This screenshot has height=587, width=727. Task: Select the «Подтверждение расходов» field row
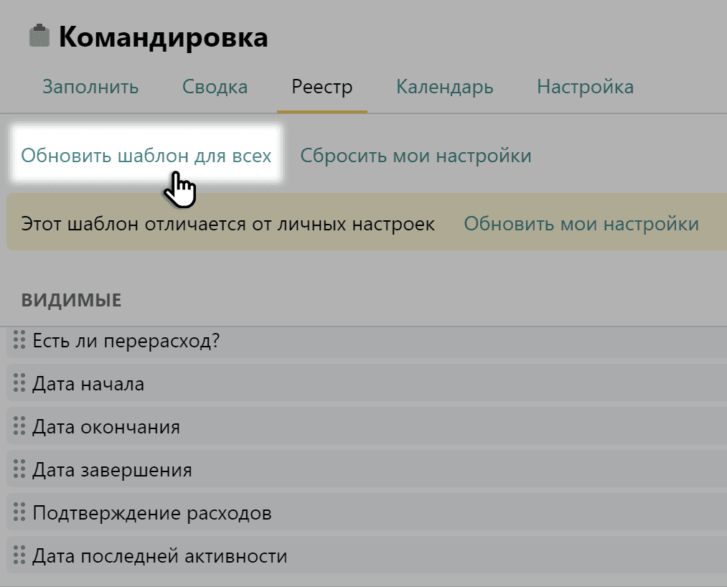(215, 512)
